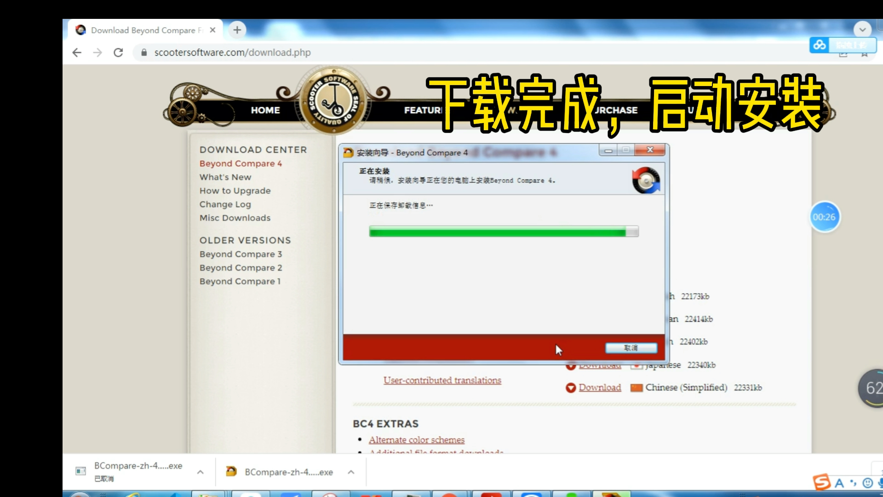Open Beyond Compare 2 older version

(241, 268)
